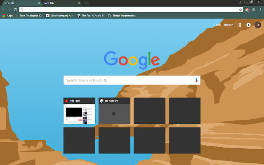Image resolution: width=264 pixels, height=165 pixels.
Task: Minimize the Chrome window
Action: [x=247, y=2]
